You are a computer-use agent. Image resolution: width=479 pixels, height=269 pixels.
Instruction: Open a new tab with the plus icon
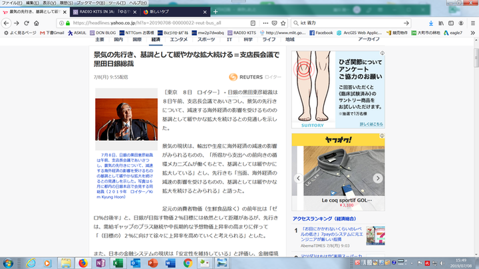coord(215,12)
